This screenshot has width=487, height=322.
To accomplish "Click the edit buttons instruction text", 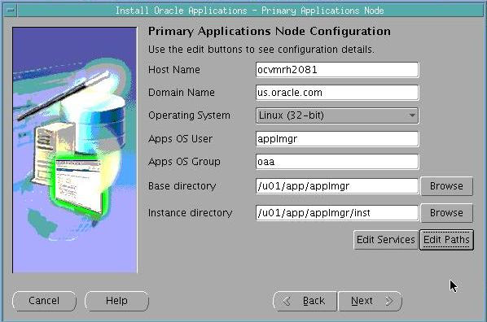I will (x=261, y=50).
